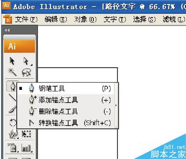
Task: Click the Ai document icon beside 文件 menu
Action: coord(8,19)
